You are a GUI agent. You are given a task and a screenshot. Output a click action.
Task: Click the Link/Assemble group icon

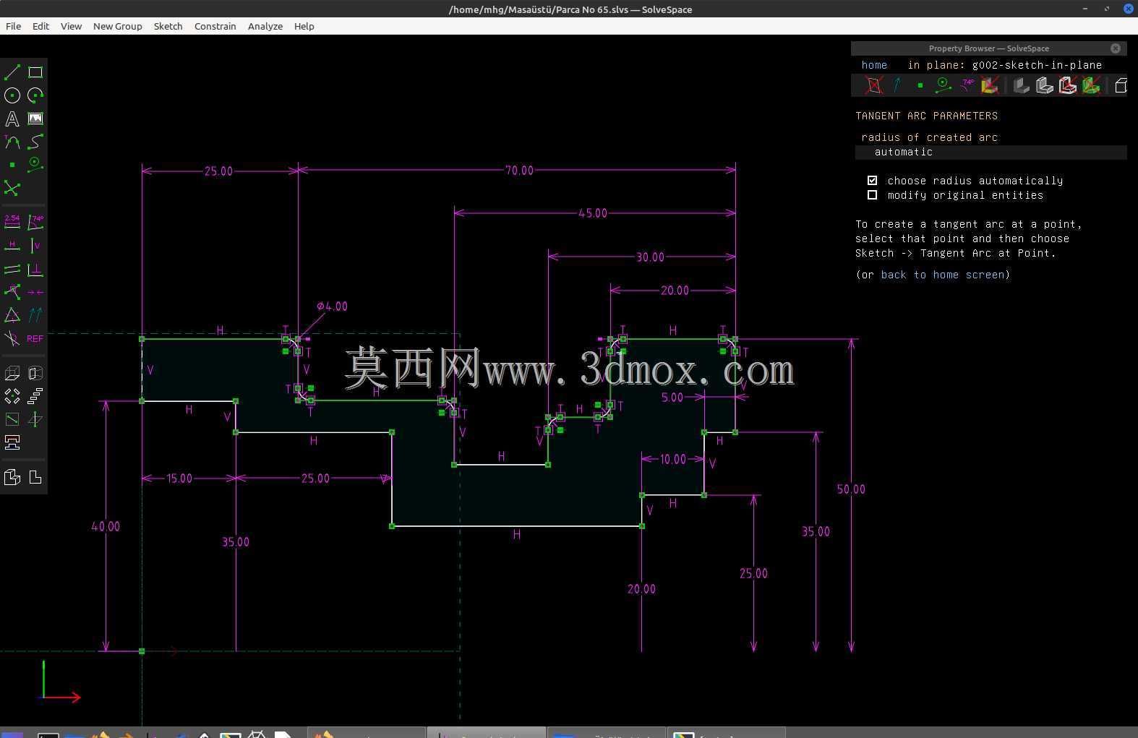[x=12, y=442]
